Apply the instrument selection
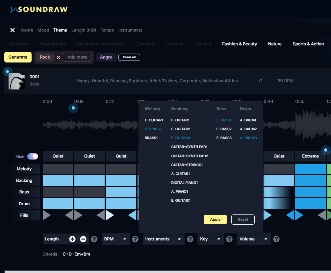This screenshot has height=273, width=331. pos(215,220)
